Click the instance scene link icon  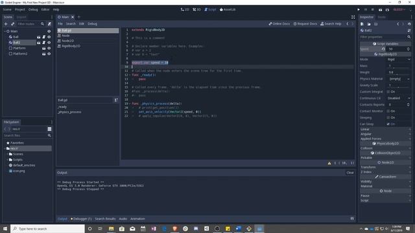tap(13, 24)
